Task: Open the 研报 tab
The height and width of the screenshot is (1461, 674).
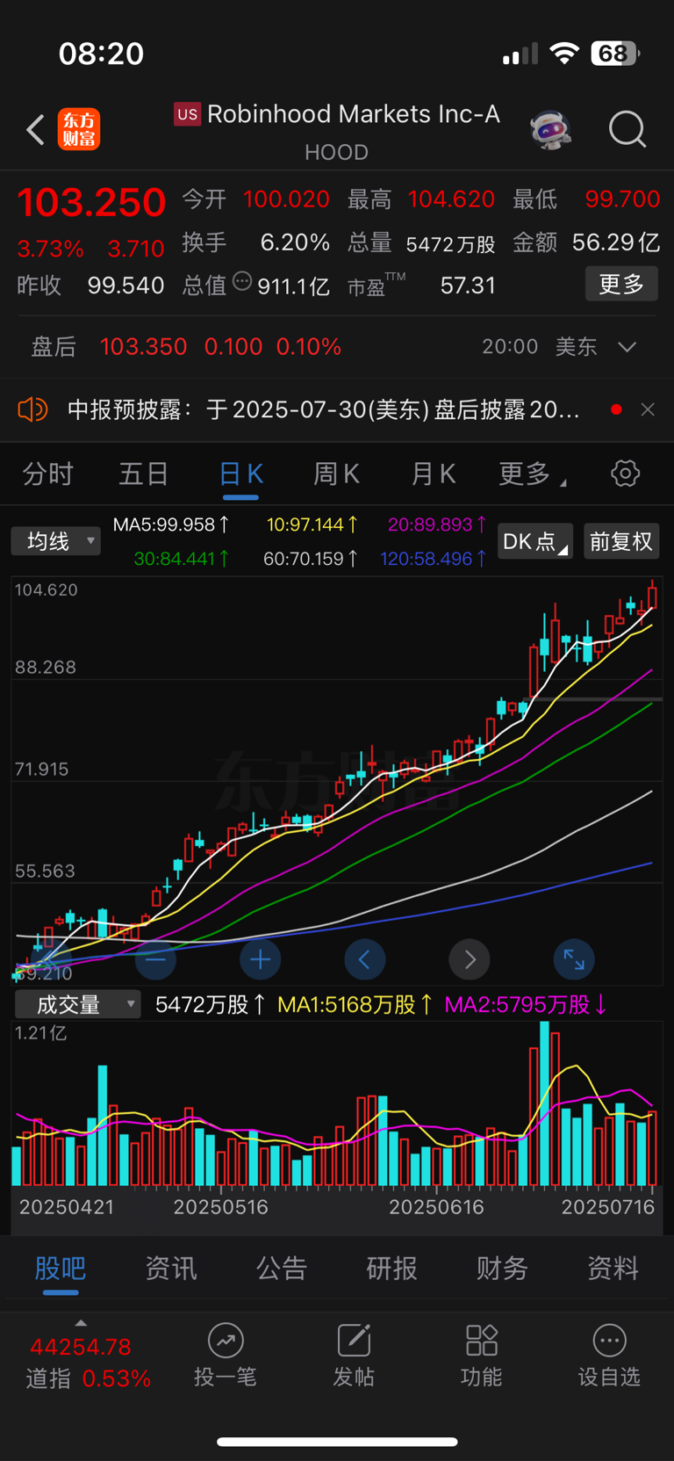Action: pos(392,1269)
